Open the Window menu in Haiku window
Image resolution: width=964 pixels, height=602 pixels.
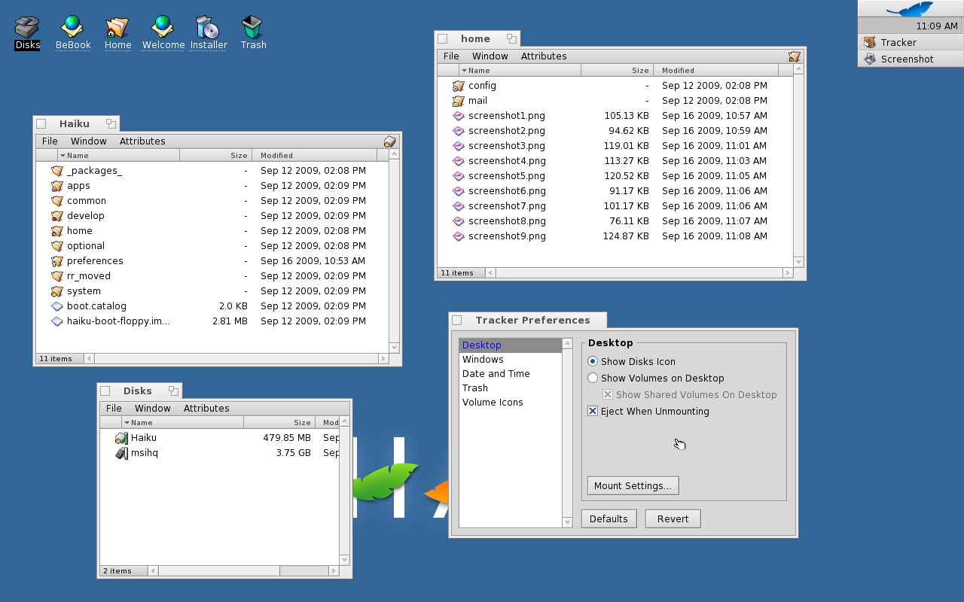(89, 141)
